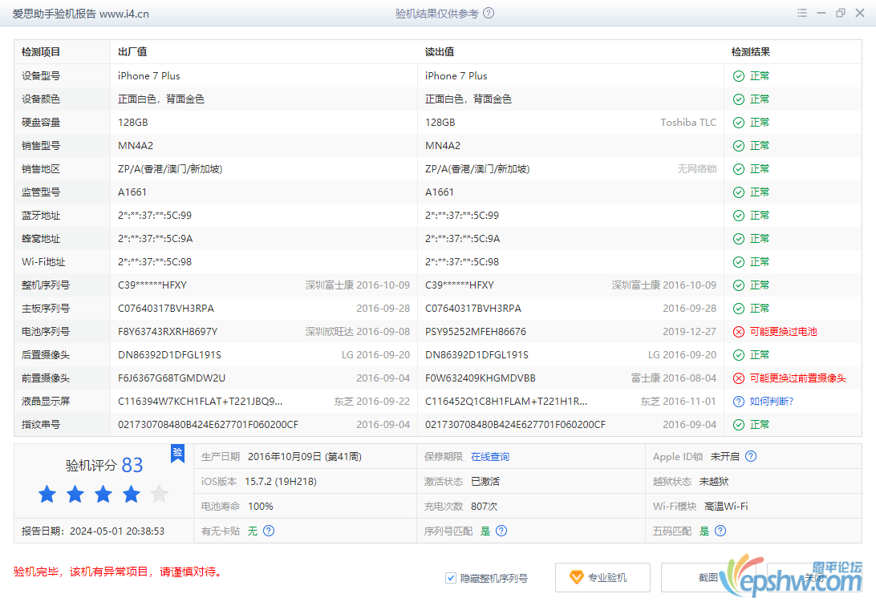
Task: Open the 在线查询 warranty link
Action: (x=490, y=456)
